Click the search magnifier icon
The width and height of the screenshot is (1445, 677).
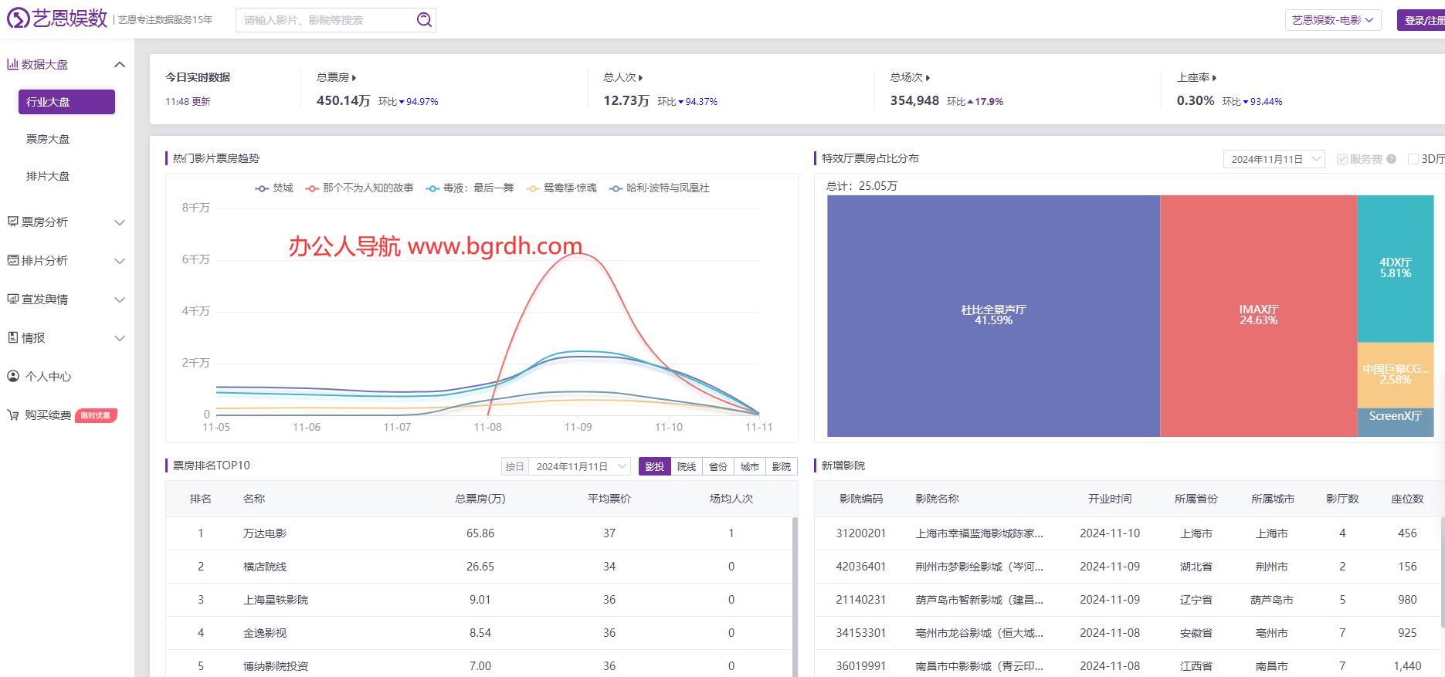coord(424,20)
